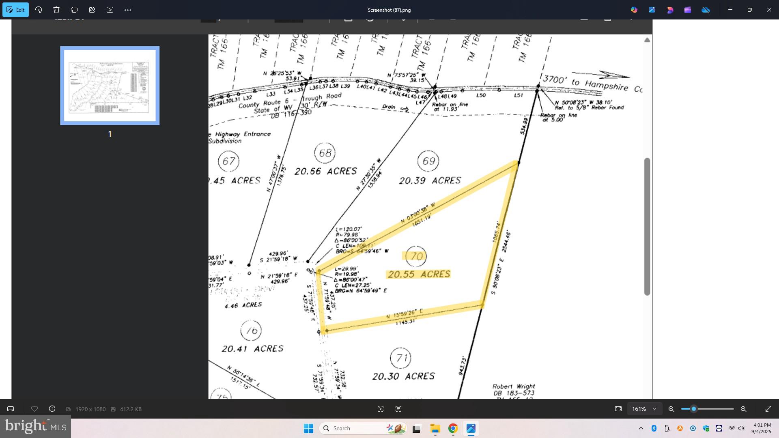
Task: Open Chrome from the taskbar
Action: (453, 428)
